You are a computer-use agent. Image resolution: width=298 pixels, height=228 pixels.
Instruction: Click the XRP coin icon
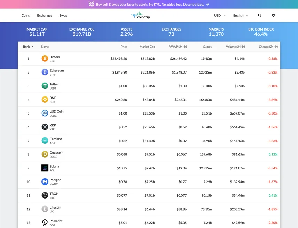click(45, 127)
